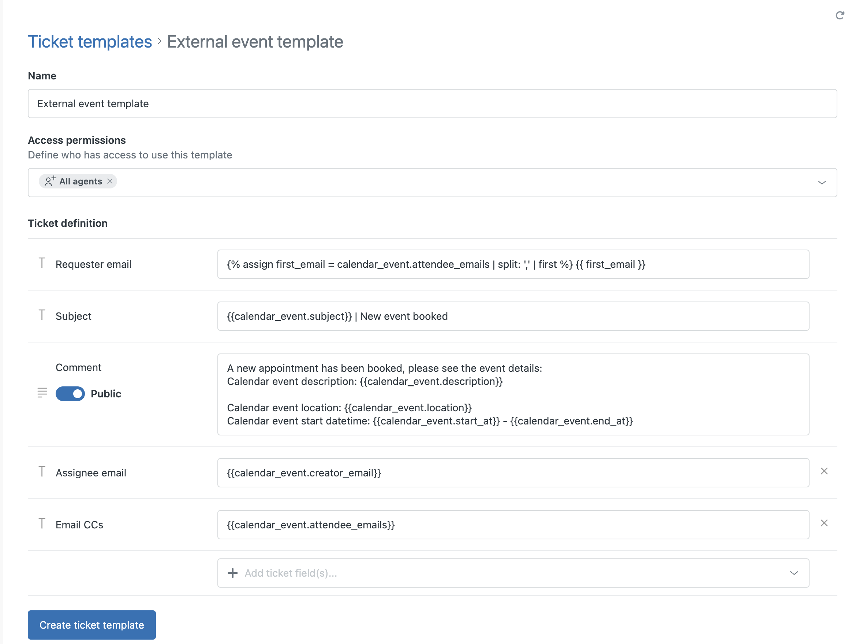
Task: Click inside the template Name input
Action: tap(424, 103)
